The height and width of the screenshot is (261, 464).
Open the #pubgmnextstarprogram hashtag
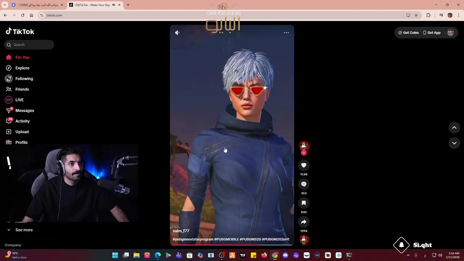click(193, 239)
